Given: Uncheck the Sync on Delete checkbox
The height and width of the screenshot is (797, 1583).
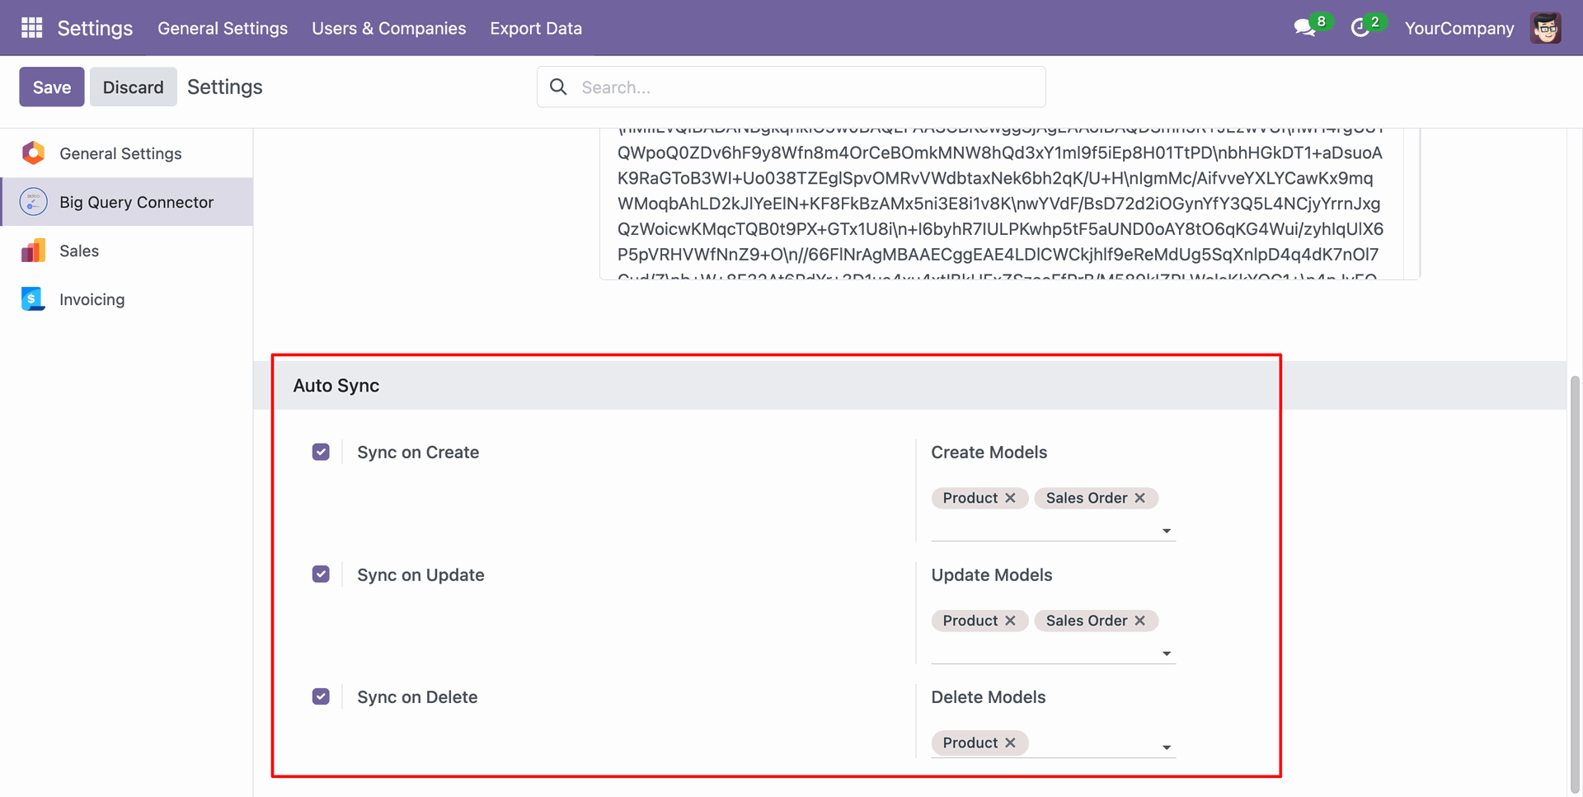Looking at the screenshot, I should (321, 697).
